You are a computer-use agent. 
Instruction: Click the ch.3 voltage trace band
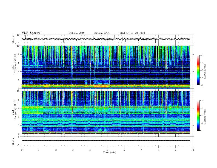pos(105,141)
